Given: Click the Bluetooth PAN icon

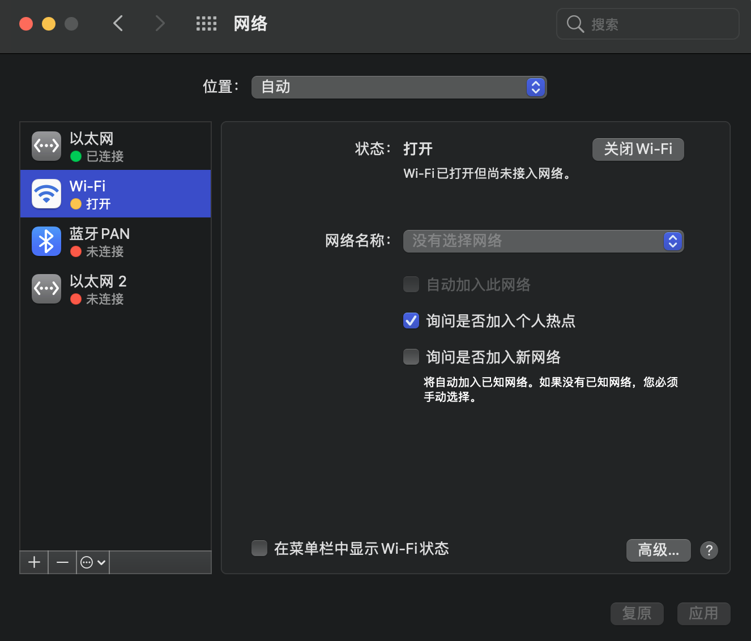Looking at the screenshot, I should click(x=46, y=241).
